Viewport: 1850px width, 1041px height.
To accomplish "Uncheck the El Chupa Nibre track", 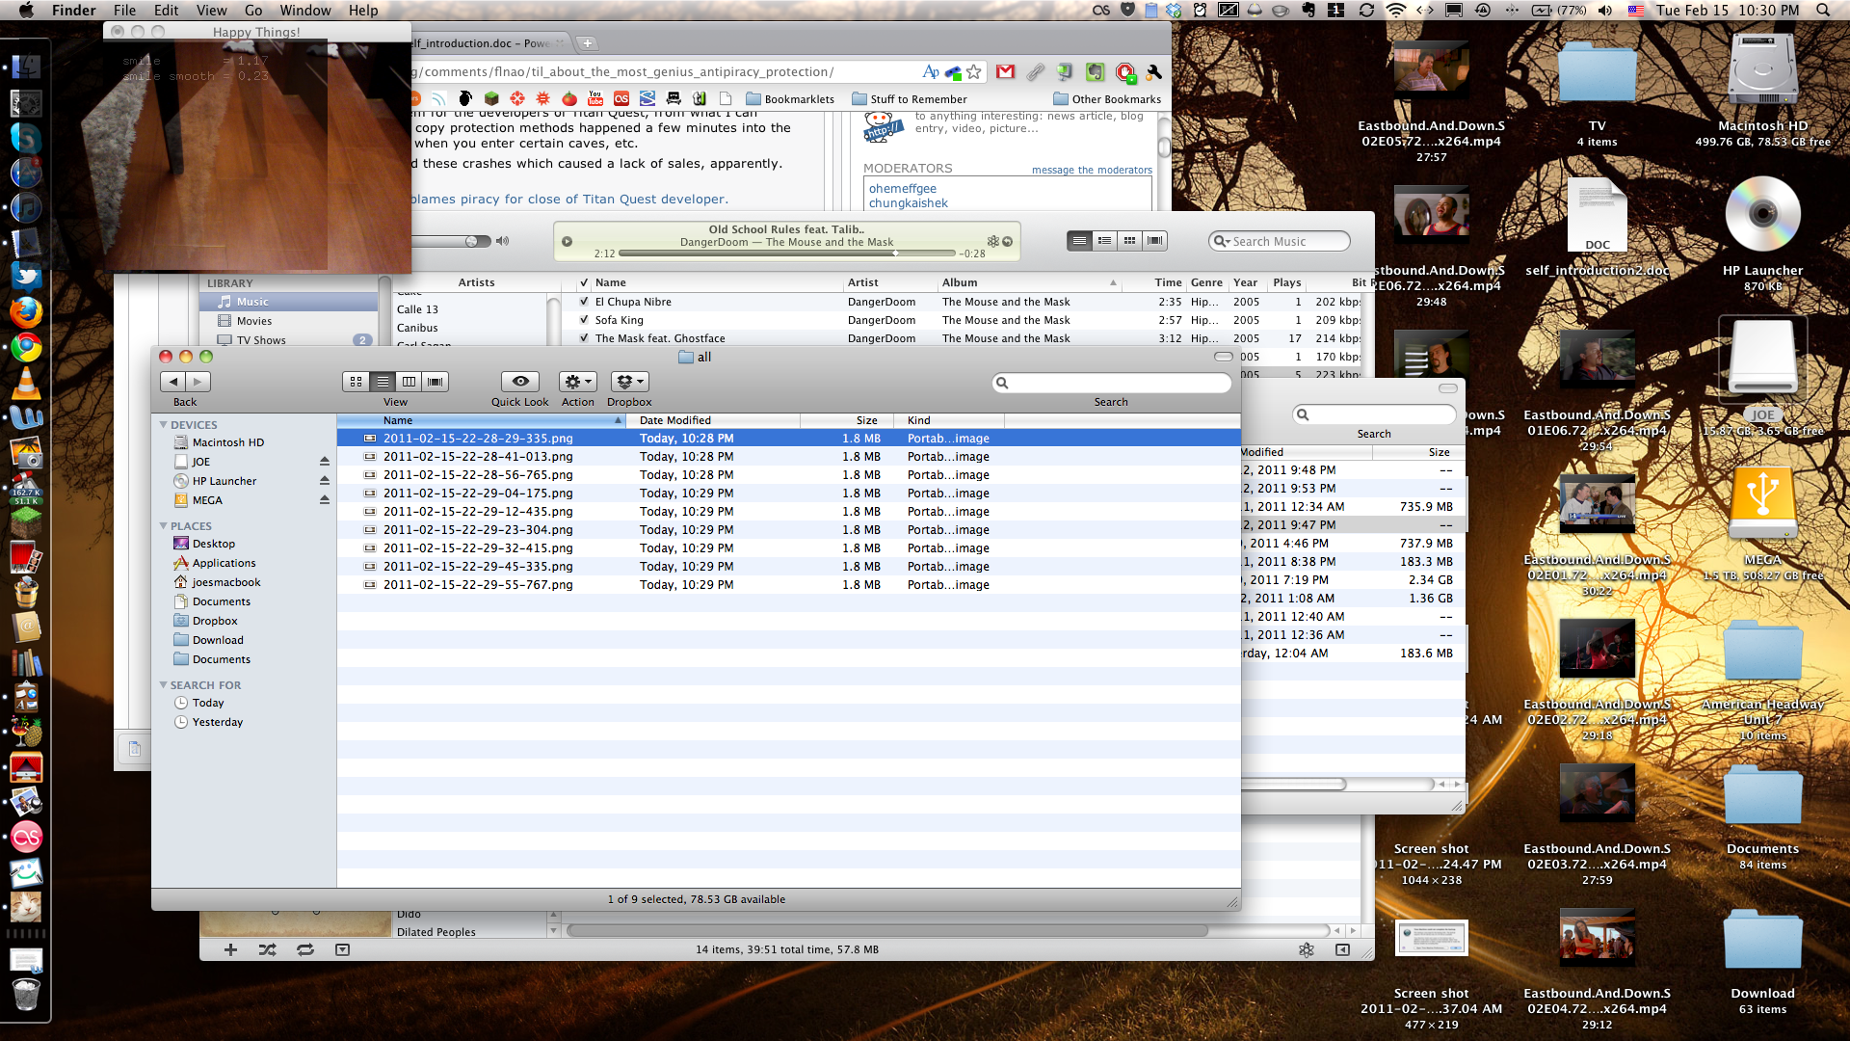I will coord(584,302).
